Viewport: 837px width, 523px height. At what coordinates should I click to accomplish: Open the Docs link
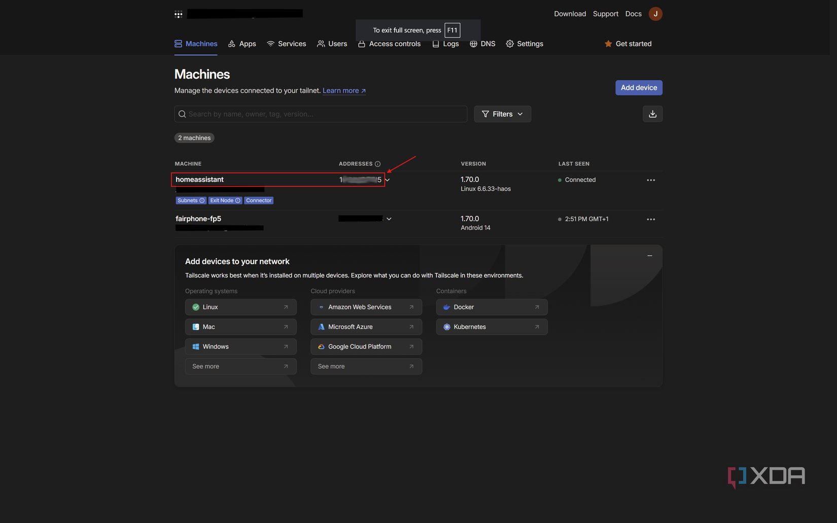tap(634, 14)
